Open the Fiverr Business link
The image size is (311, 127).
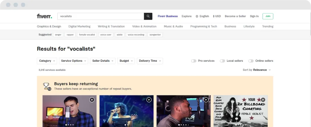[168, 16]
